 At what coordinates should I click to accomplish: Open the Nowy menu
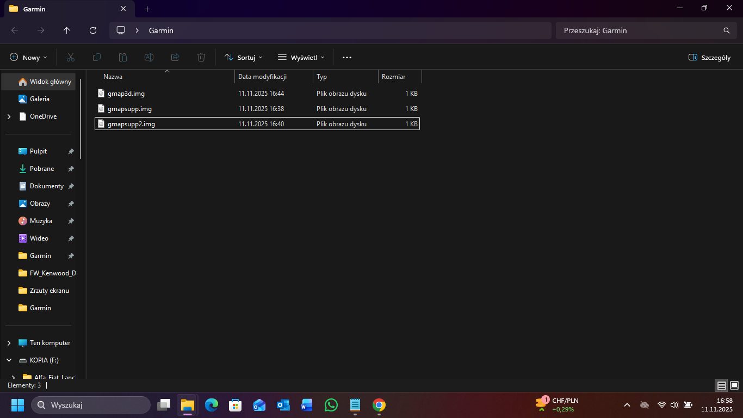tap(28, 57)
